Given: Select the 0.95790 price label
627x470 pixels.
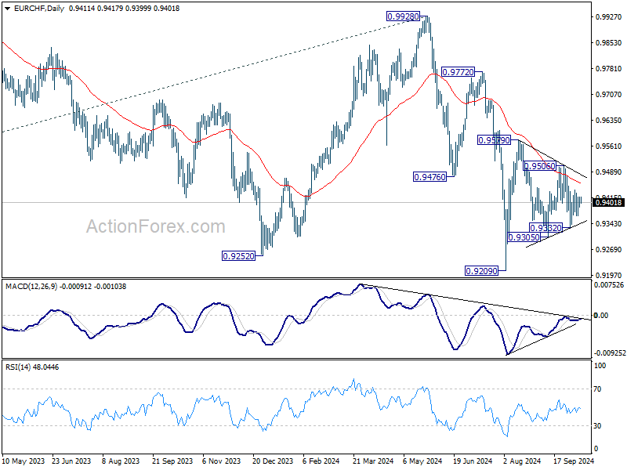Looking at the screenshot, I should coord(494,140).
